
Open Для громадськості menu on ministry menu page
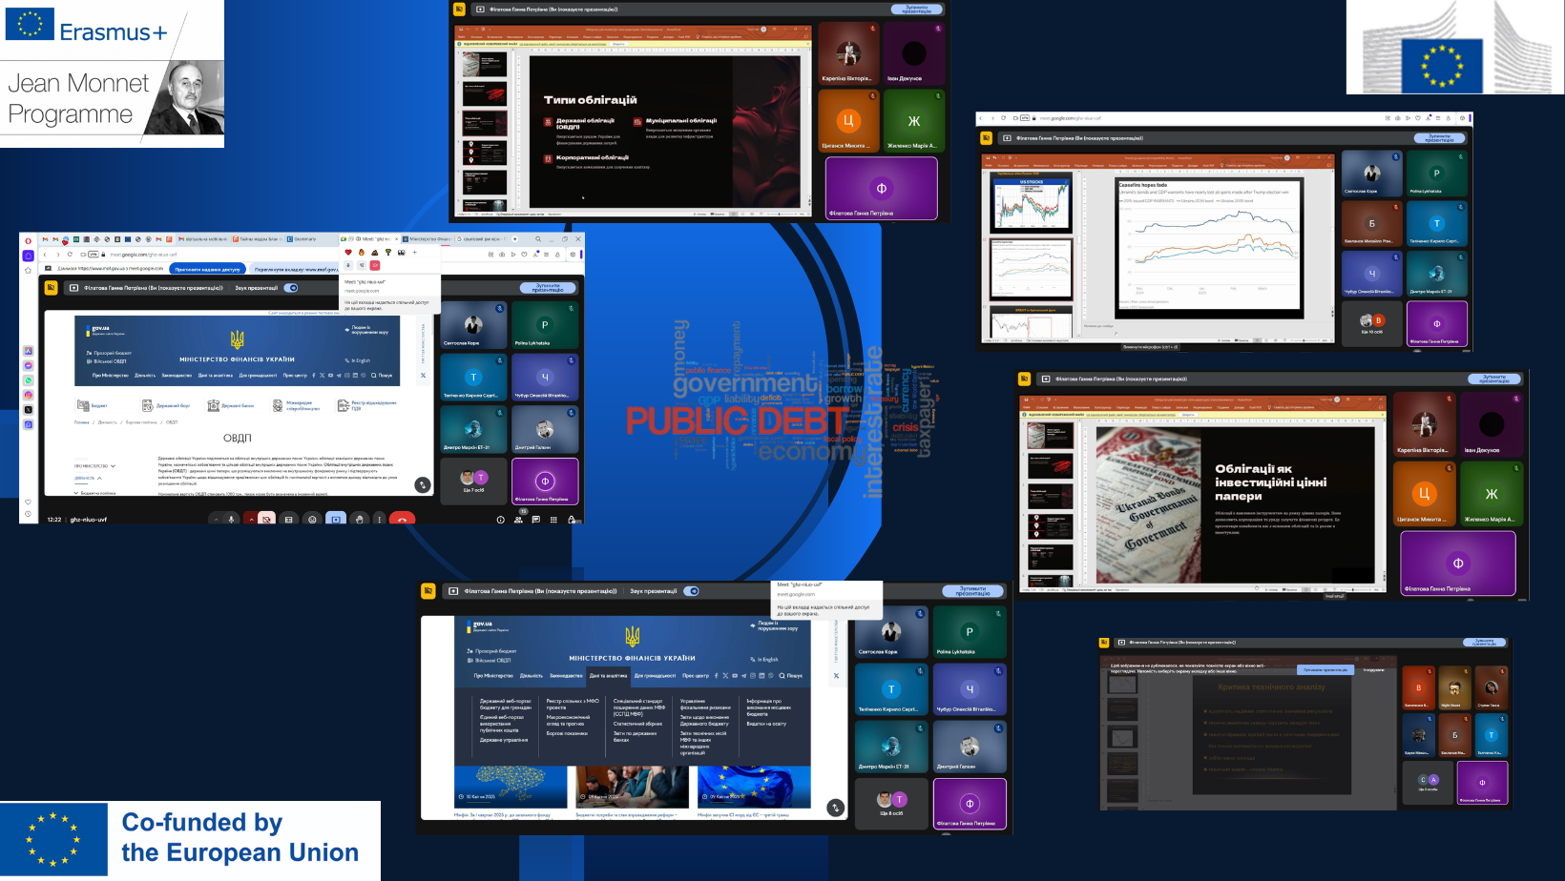pos(655,675)
